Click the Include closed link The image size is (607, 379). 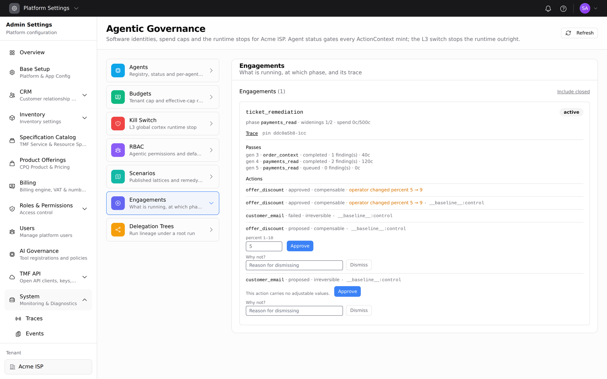point(573,92)
